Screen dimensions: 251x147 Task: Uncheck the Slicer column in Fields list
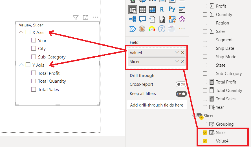coord(205,132)
